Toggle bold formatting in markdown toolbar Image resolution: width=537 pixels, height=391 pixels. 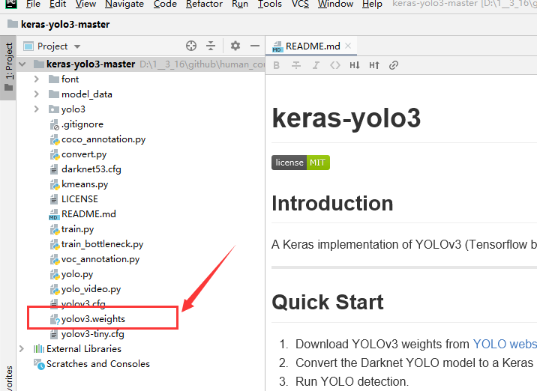point(277,65)
